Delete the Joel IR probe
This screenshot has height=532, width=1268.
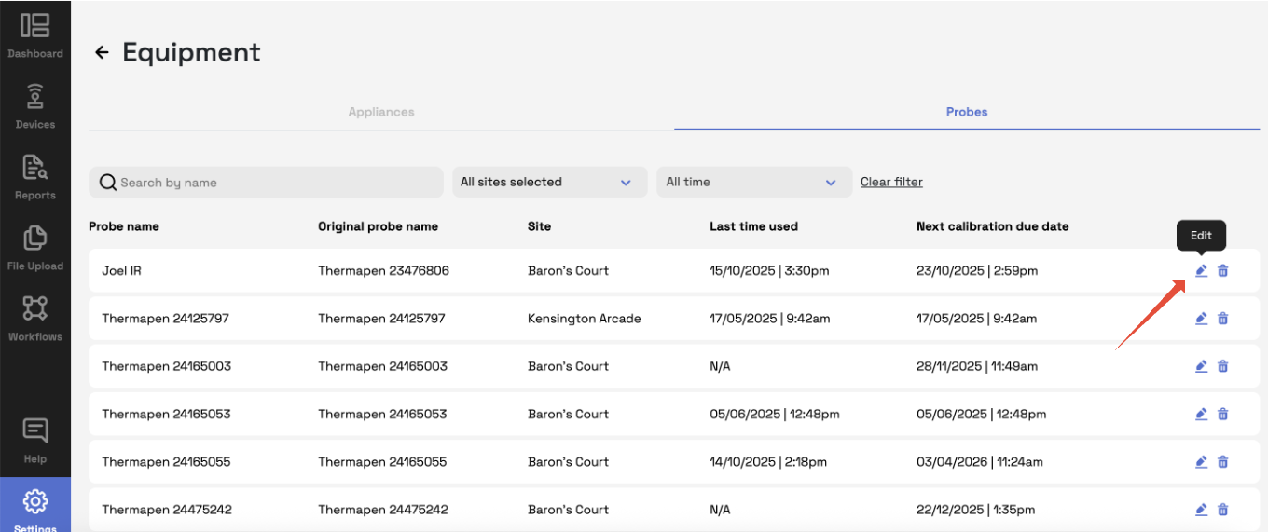click(x=1223, y=271)
